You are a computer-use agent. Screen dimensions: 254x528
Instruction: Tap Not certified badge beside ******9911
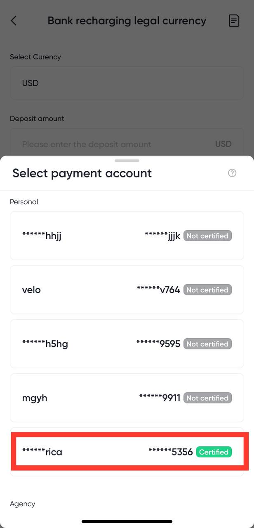(x=207, y=398)
